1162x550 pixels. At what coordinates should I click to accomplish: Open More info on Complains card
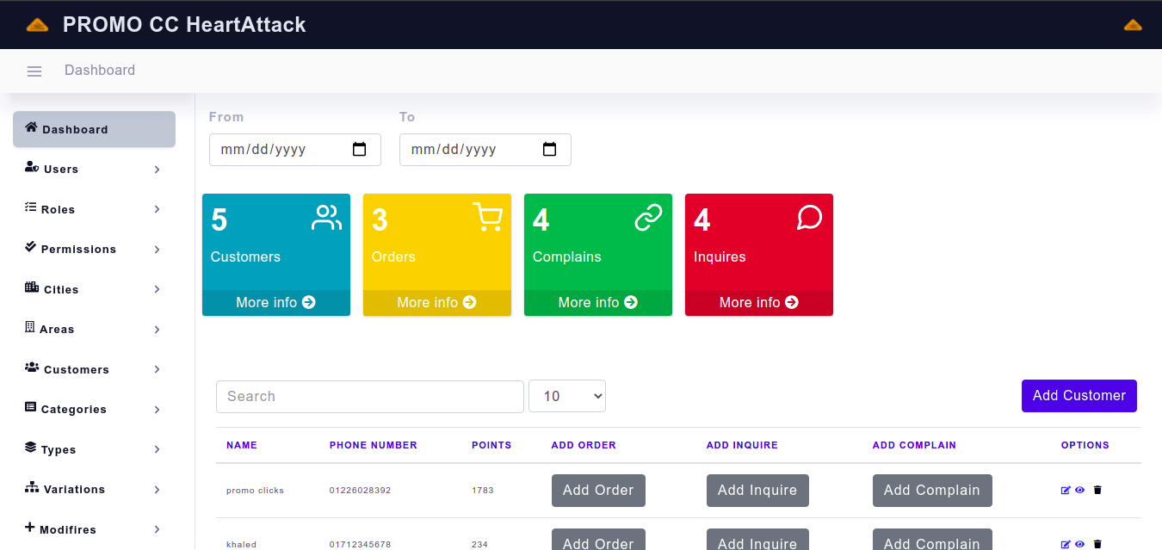tap(597, 303)
